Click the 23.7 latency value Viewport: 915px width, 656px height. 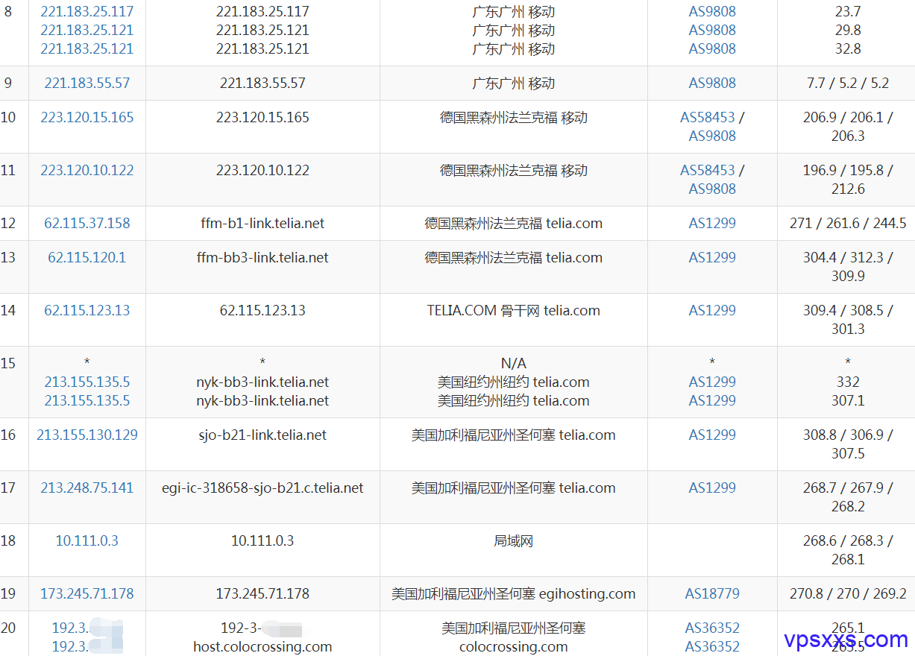pos(848,12)
